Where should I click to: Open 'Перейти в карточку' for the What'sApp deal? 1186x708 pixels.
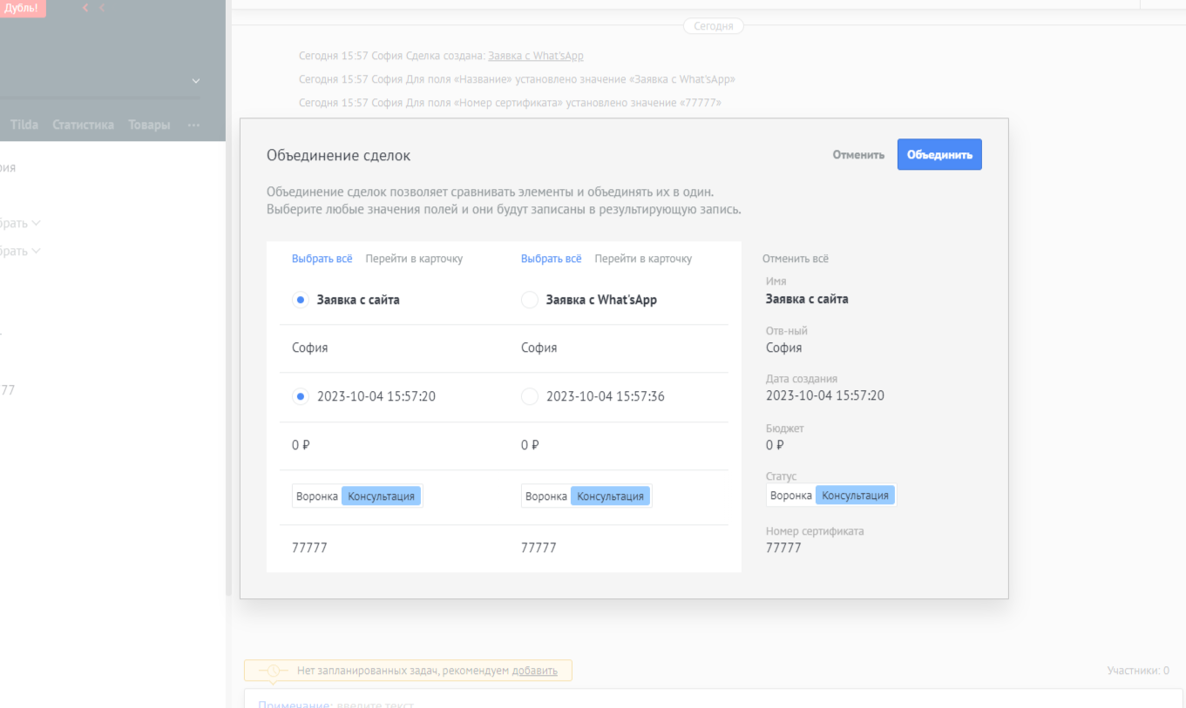point(643,259)
